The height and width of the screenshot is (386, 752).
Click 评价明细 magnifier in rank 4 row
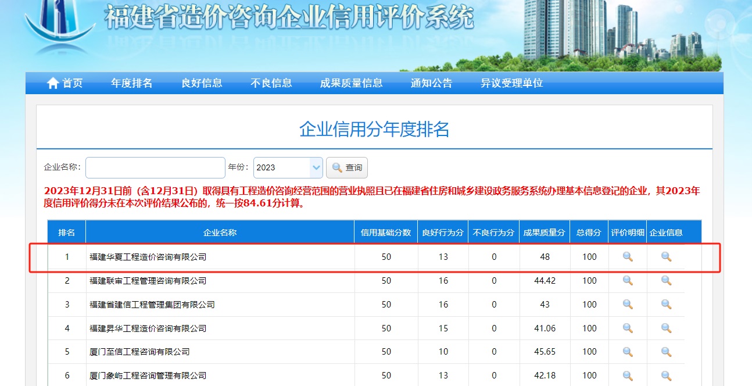point(628,328)
